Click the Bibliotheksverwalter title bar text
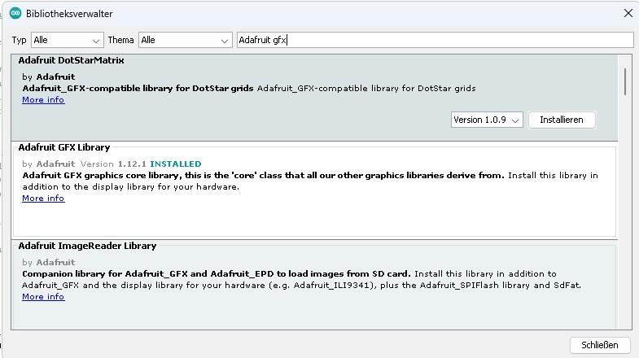Image resolution: width=639 pixels, height=358 pixels. (x=69, y=14)
